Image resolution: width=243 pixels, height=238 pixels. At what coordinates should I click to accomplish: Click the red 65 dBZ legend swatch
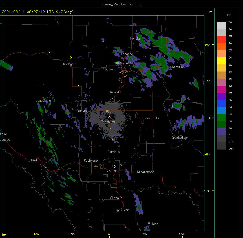(x=222, y=40)
